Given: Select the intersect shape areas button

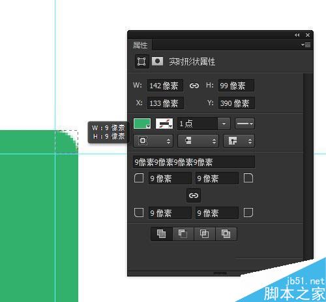Looking at the screenshot, I should point(204,234).
